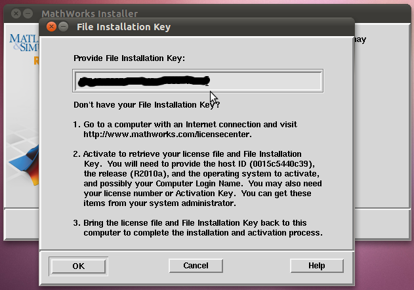Close the File Installation Key dialog
The width and height of the screenshot is (414, 290).
tap(51, 27)
